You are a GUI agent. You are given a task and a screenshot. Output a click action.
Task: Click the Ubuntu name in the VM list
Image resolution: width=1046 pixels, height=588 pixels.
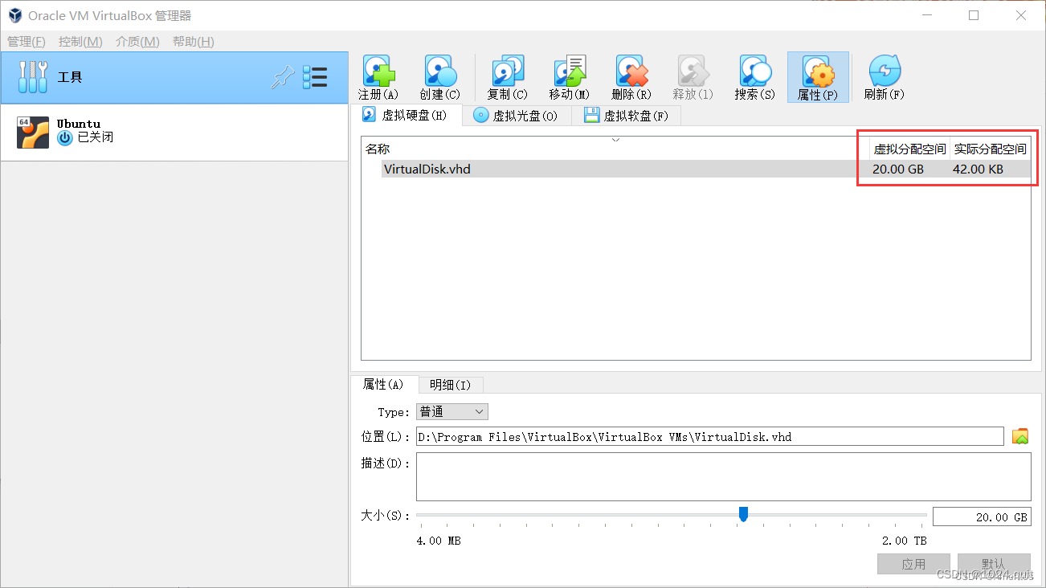[79, 124]
